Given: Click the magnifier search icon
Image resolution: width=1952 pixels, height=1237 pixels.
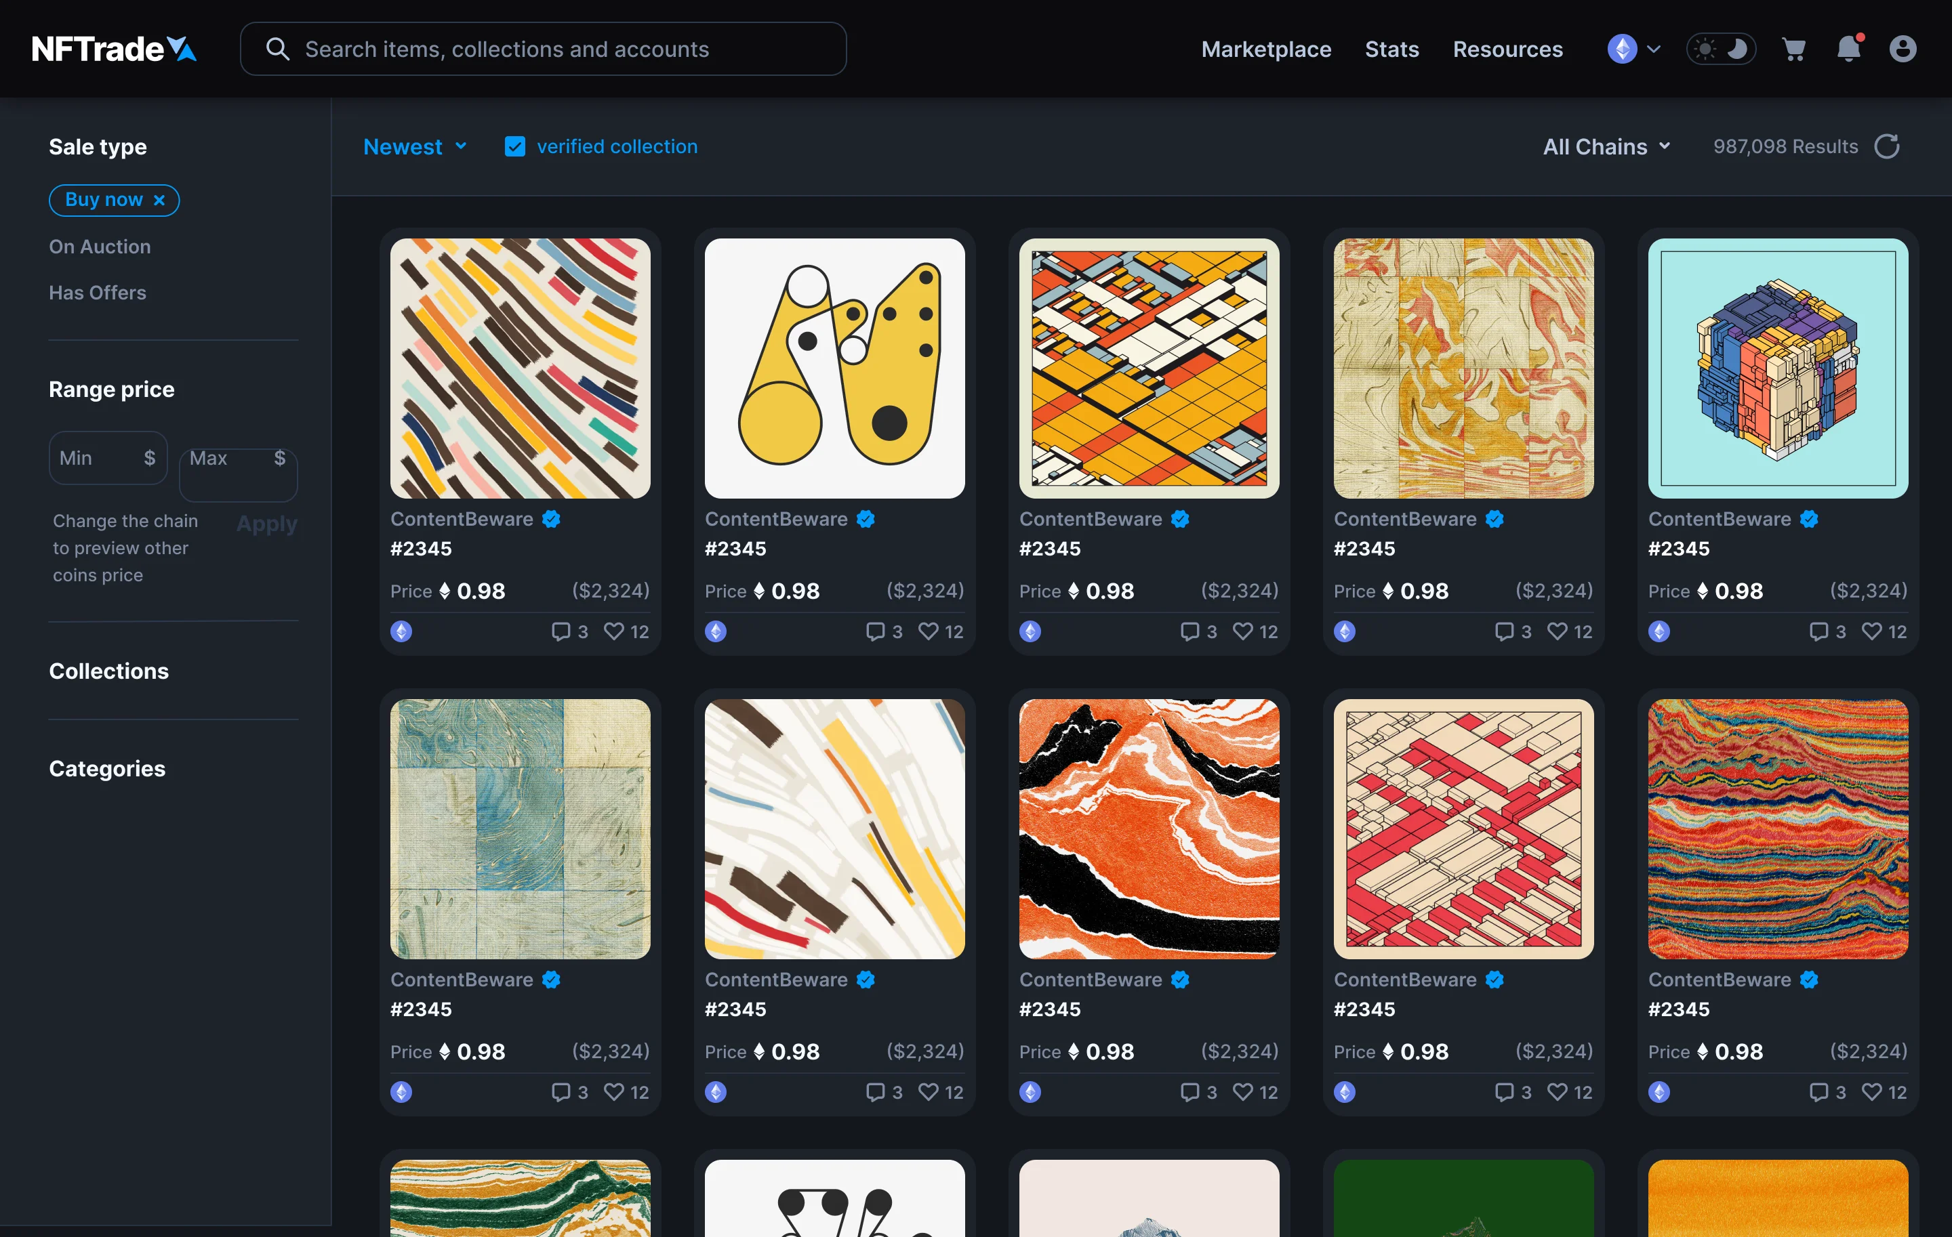Looking at the screenshot, I should coord(277,49).
